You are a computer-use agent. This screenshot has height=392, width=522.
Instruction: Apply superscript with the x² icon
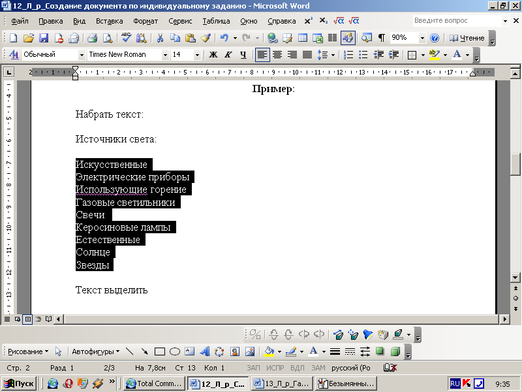point(308,21)
